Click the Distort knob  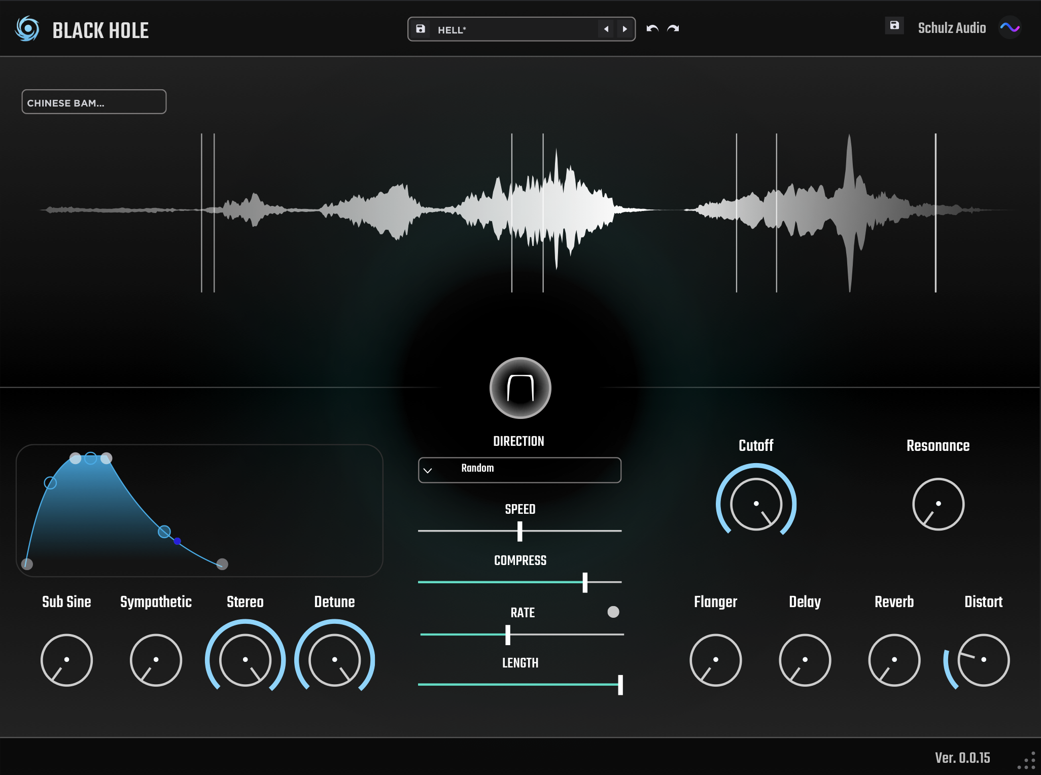point(983,659)
